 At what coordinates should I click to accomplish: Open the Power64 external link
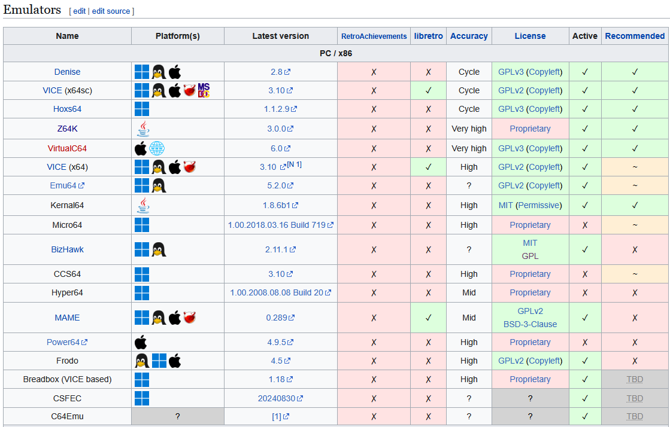67,342
